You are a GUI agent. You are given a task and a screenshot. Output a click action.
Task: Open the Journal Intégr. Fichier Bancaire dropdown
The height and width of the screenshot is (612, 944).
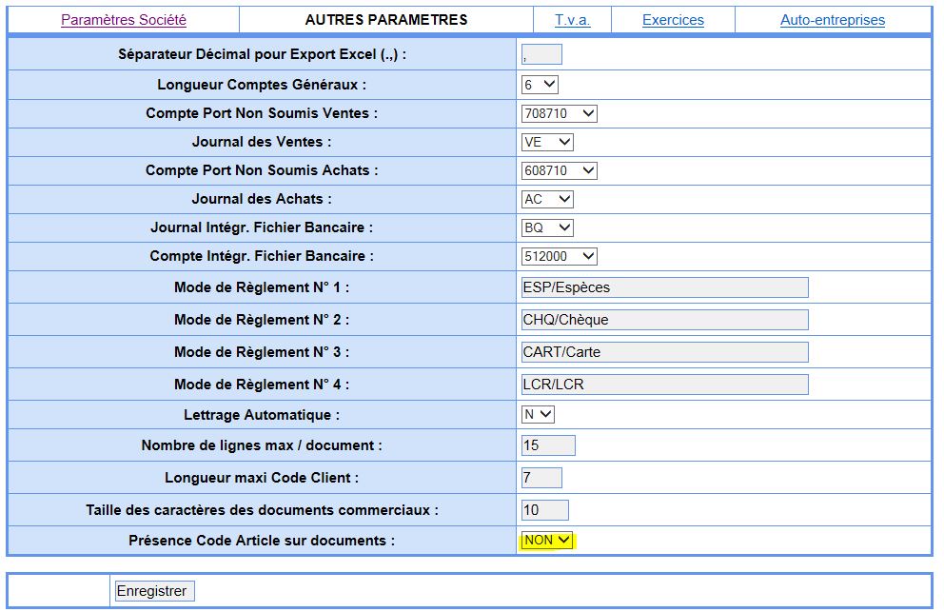pos(547,227)
